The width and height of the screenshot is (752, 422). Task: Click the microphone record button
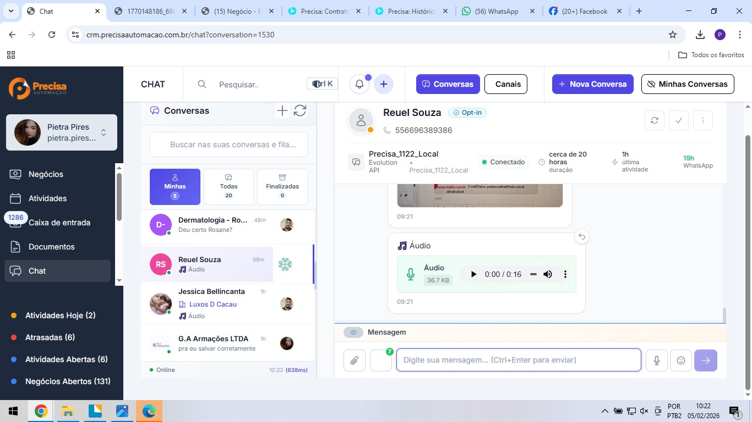(x=657, y=360)
